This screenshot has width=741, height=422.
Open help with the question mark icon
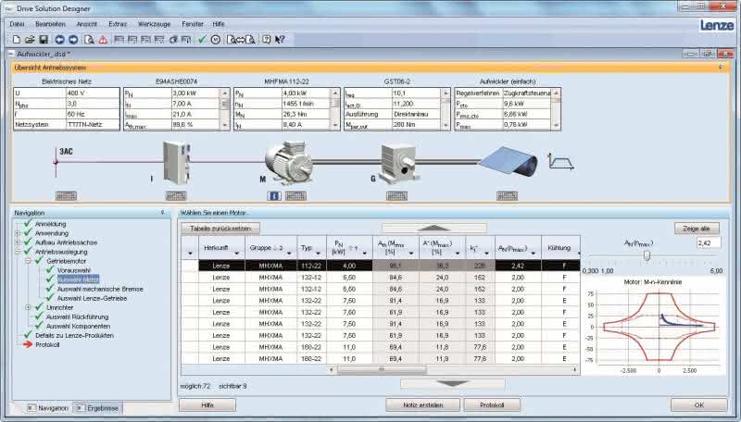(267, 40)
